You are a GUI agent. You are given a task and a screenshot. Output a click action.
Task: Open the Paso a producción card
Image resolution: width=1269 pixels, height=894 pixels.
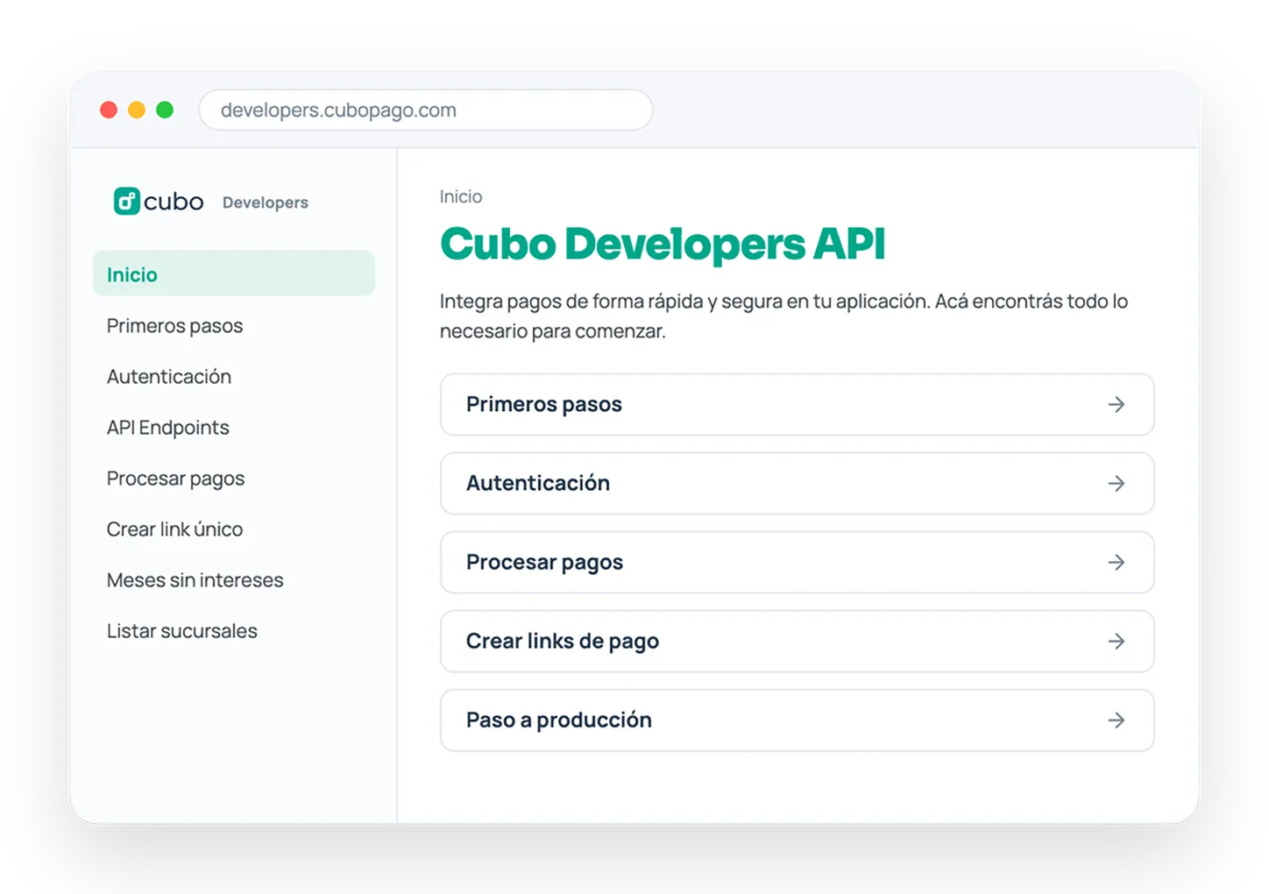797,720
